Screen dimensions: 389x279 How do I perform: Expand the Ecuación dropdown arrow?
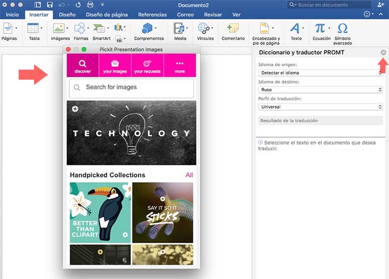pyautogui.click(x=329, y=28)
